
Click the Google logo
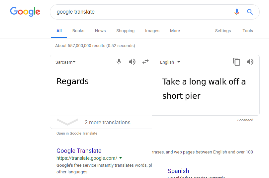(25, 12)
